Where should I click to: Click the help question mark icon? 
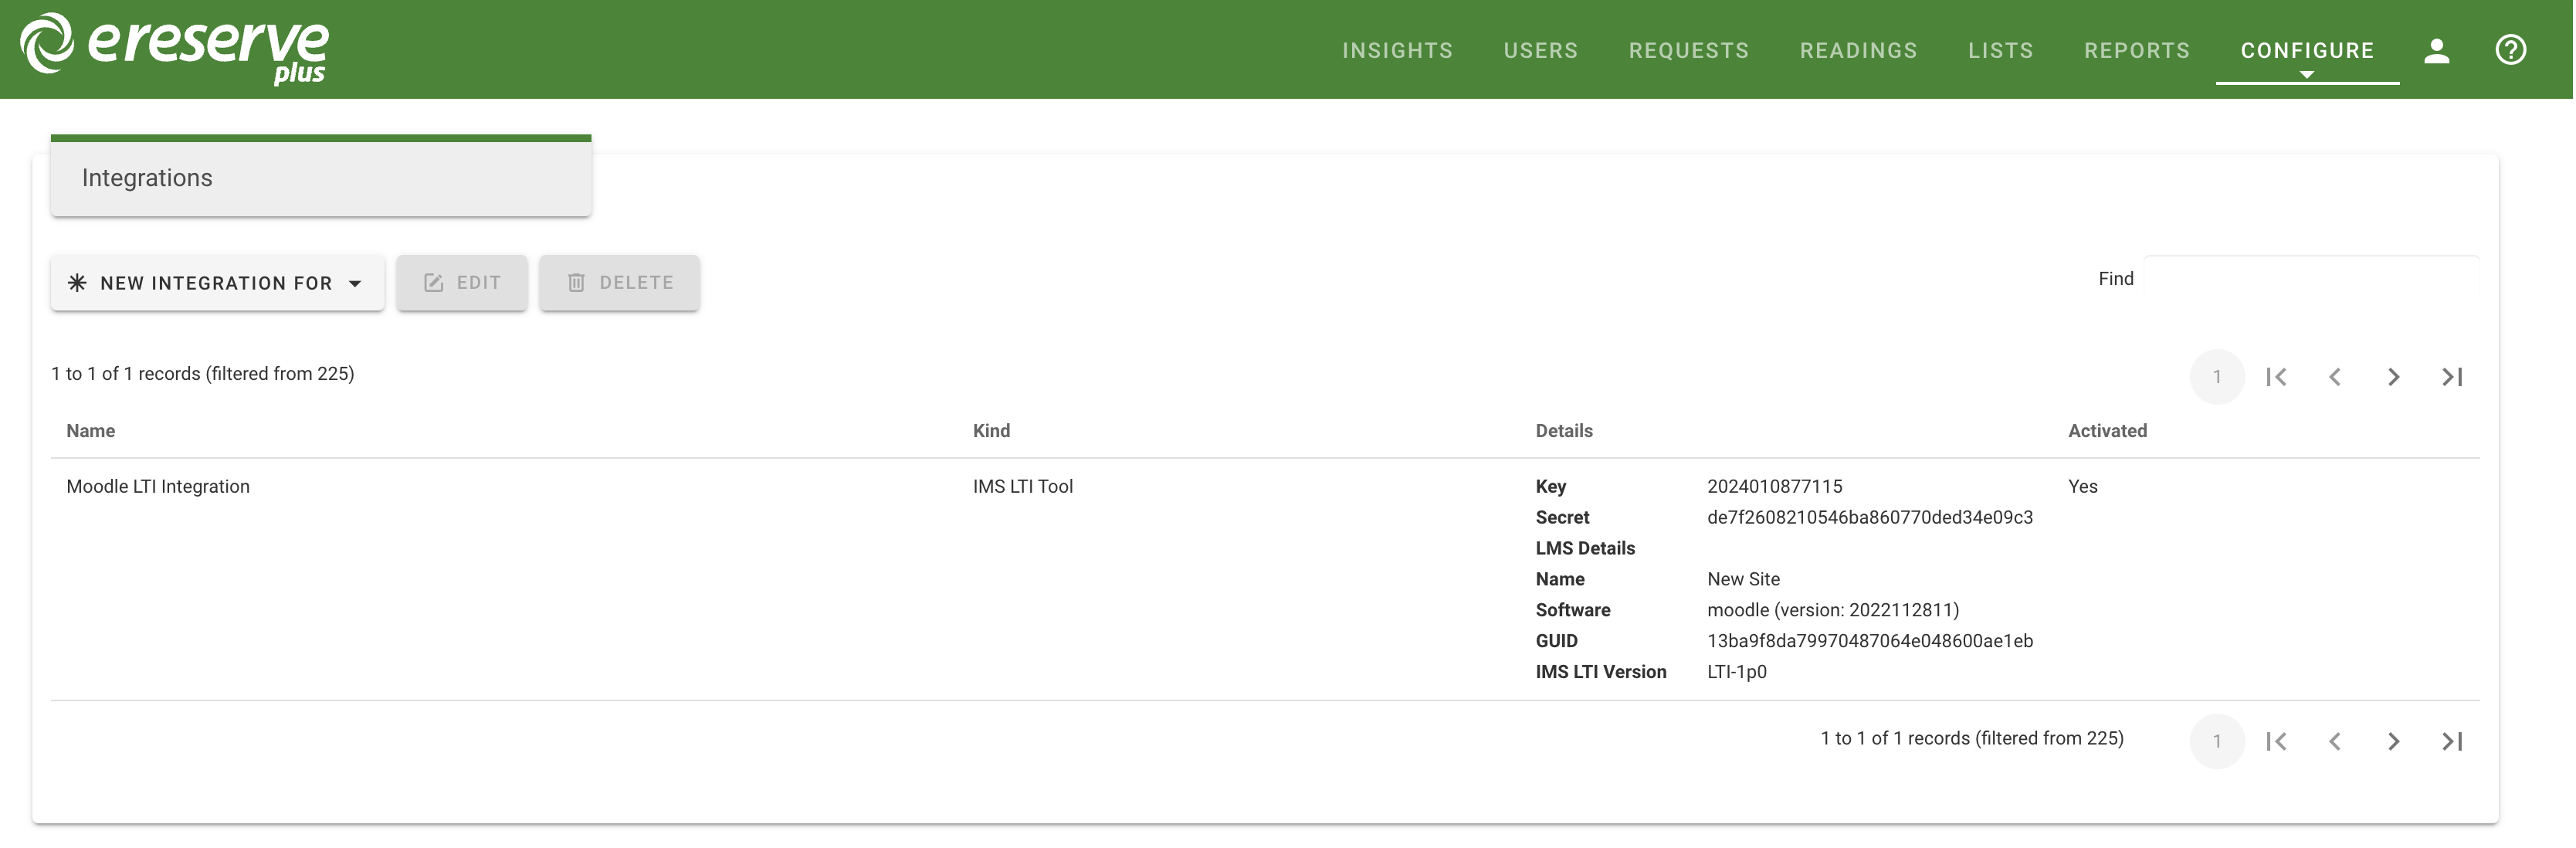[2512, 49]
